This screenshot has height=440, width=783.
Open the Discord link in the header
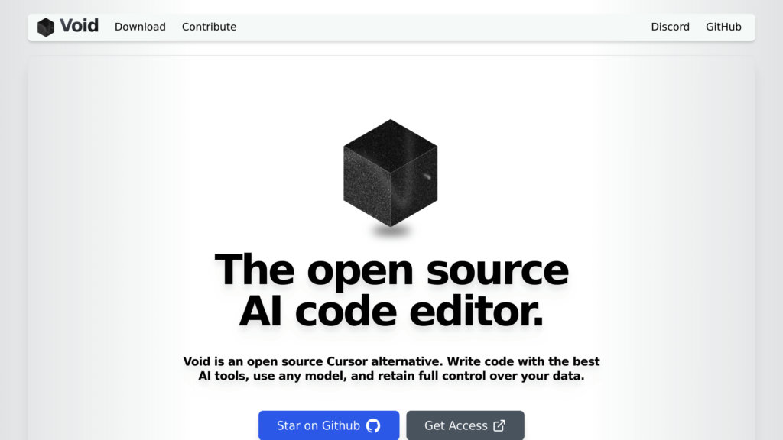(670, 27)
